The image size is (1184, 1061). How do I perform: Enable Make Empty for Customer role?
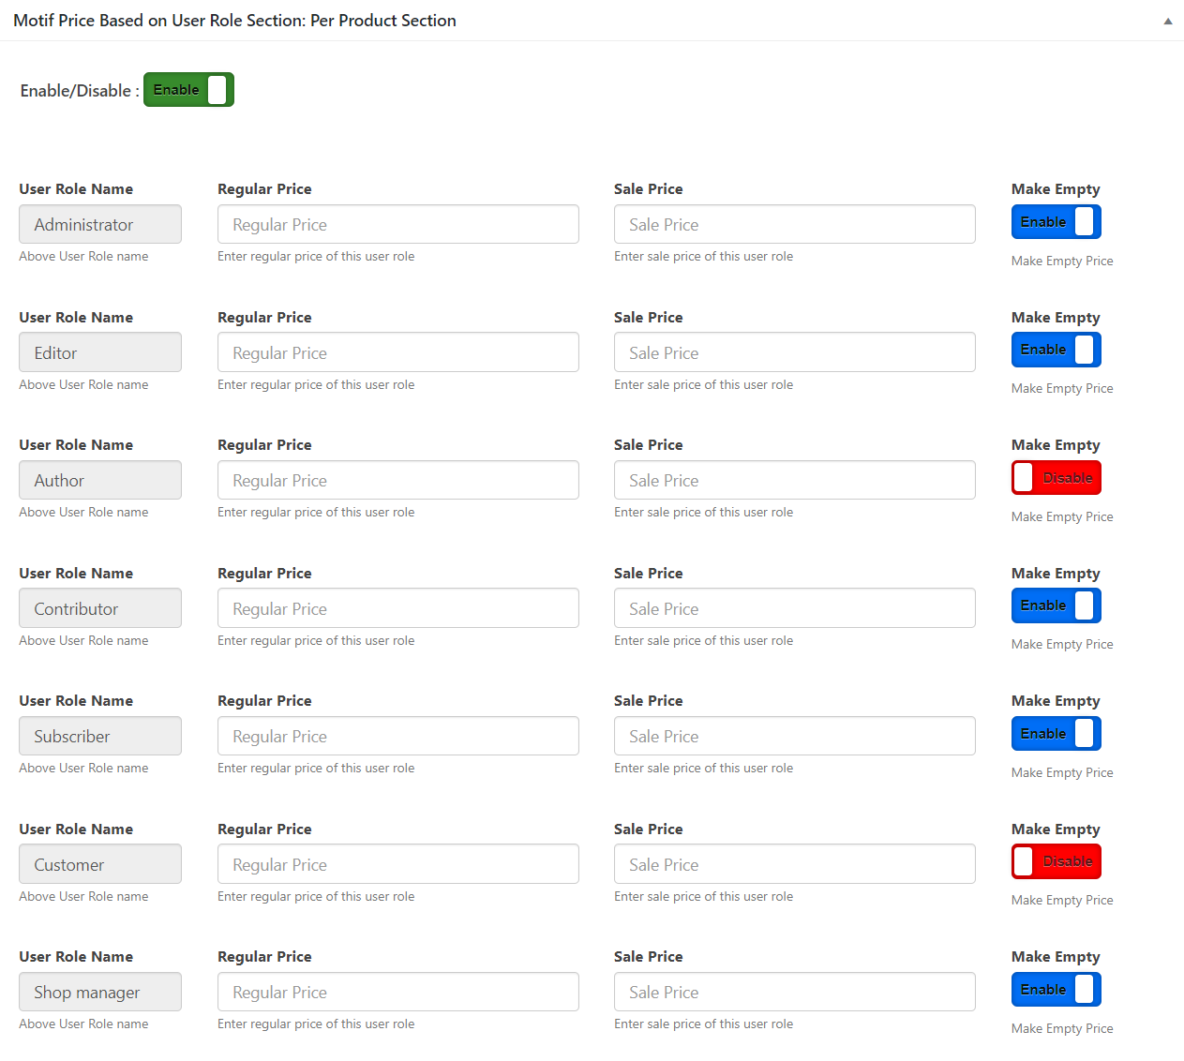1056,860
